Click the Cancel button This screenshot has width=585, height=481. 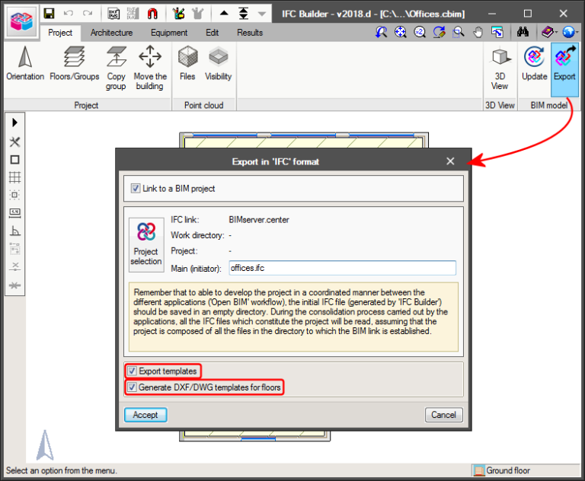coord(443,415)
